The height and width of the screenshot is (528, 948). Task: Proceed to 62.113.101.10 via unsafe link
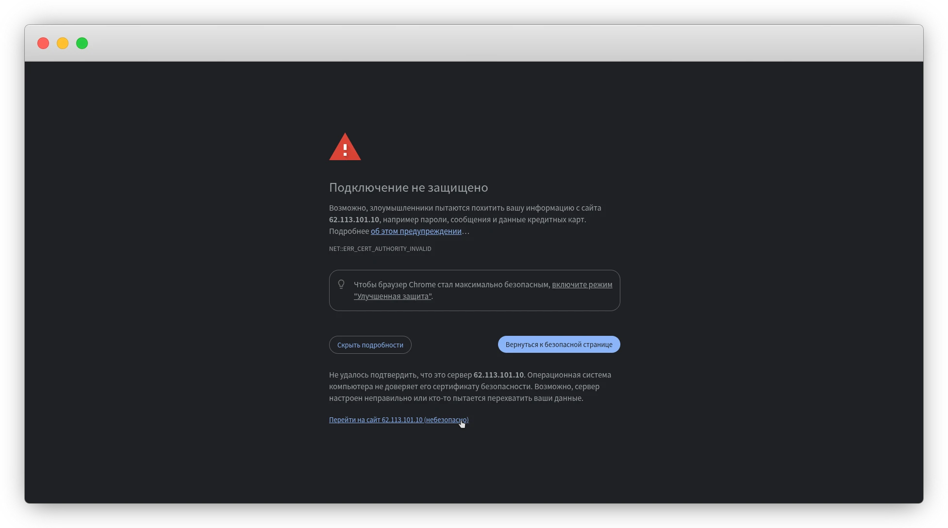[x=399, y=420]
